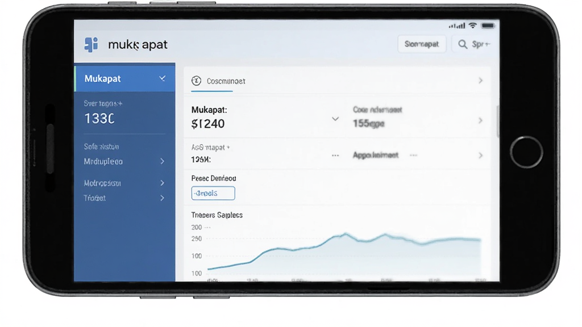Click the Appoloiment link

(375, 156)
